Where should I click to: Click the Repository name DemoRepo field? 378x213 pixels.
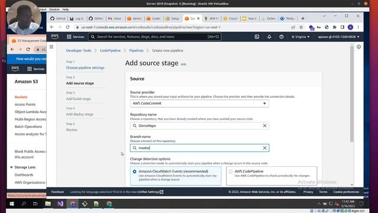coord(200,125)
